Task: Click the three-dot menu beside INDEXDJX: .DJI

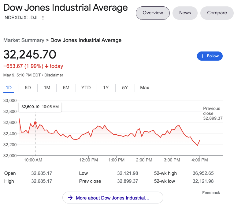Action: (x=43, y=18)
